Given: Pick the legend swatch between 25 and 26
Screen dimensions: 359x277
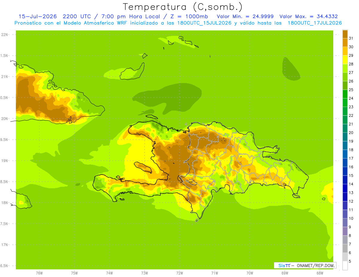Looking at the screenshot, I should coord(345,85).
